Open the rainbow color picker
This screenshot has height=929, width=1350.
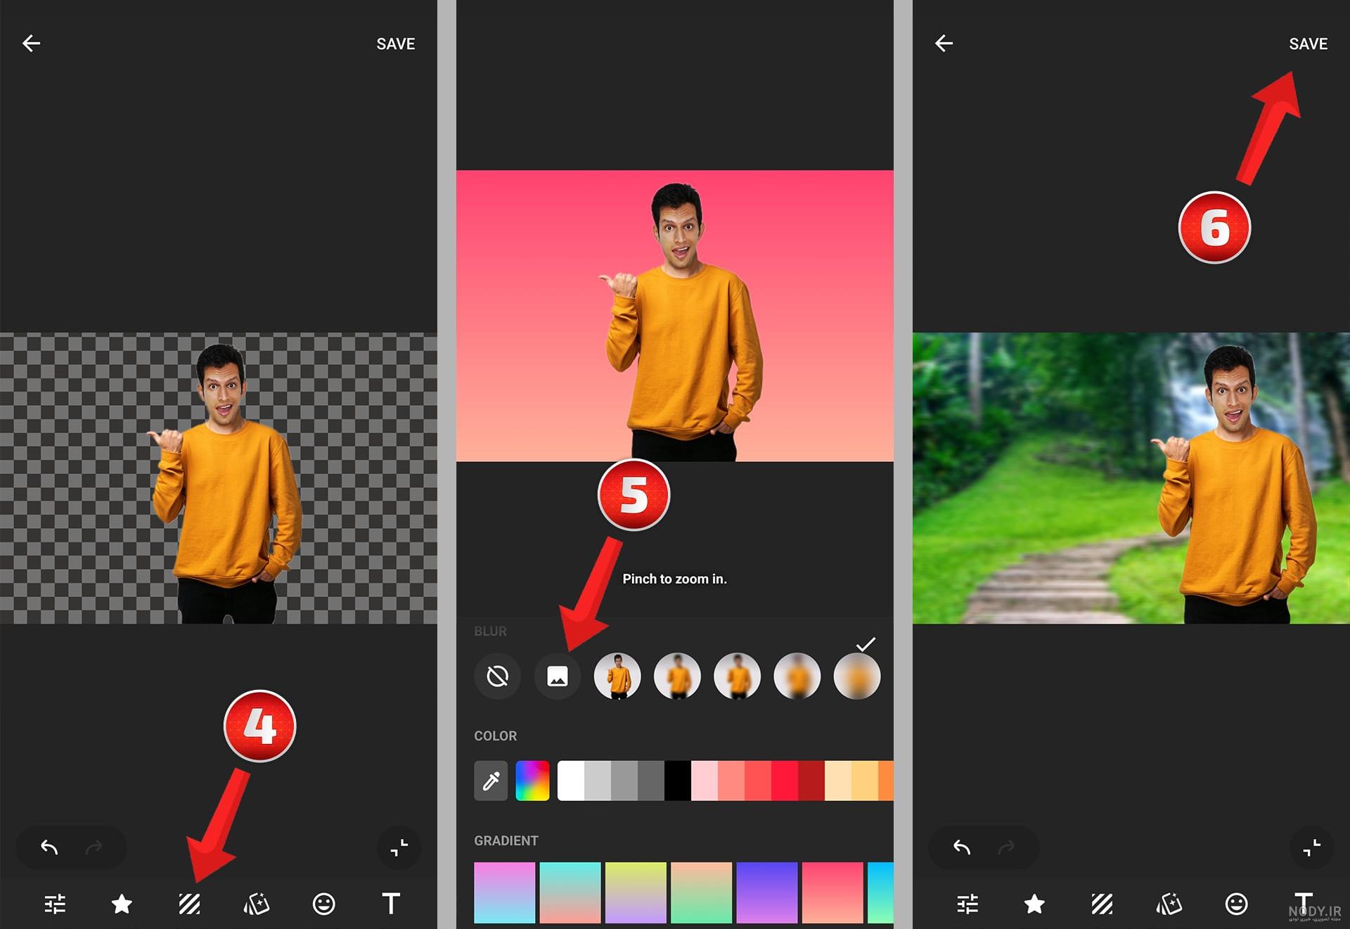(x=532, y=780)
